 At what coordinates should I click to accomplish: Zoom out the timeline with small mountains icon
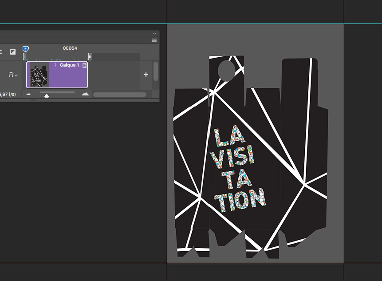[28, 94]
